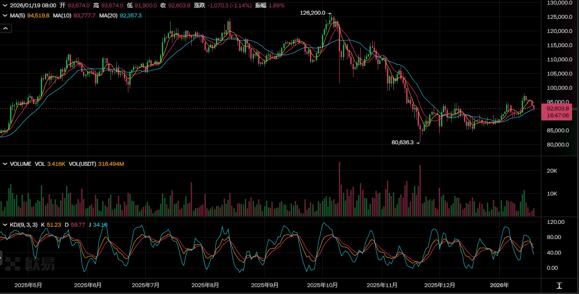Click the 欧易 OKX watermark logo
The width and height of the screenshot is (579, 294).
tap(30, 264)
